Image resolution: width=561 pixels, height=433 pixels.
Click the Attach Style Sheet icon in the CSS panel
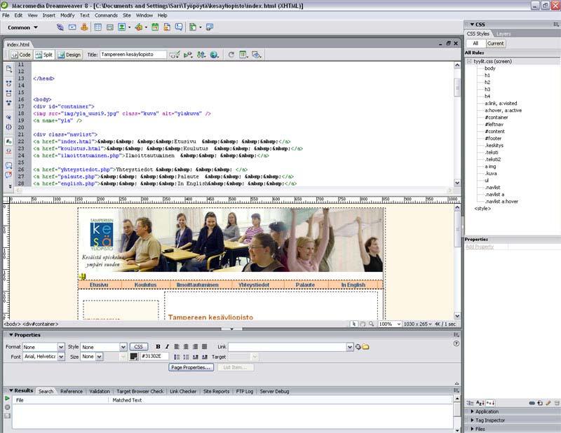pyautogui.click(x=532, y=403)
